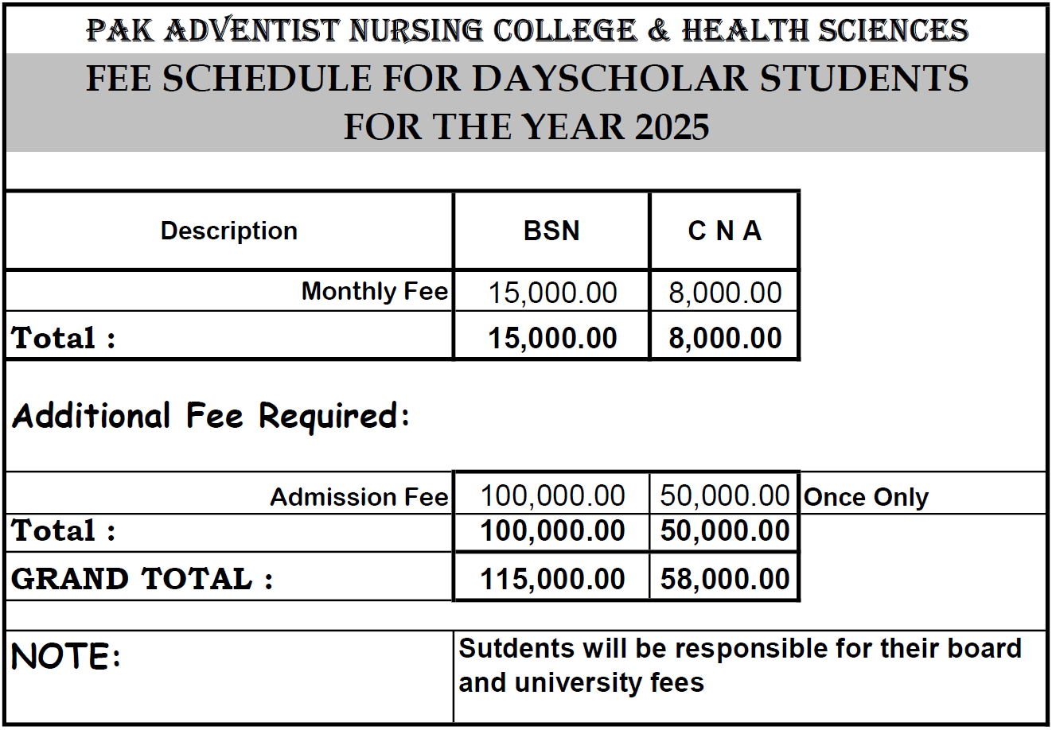The image size is (1052, 730).
Task: Click the CNA monthly fee 8,000.00 cell
Action: pos(724,292)
